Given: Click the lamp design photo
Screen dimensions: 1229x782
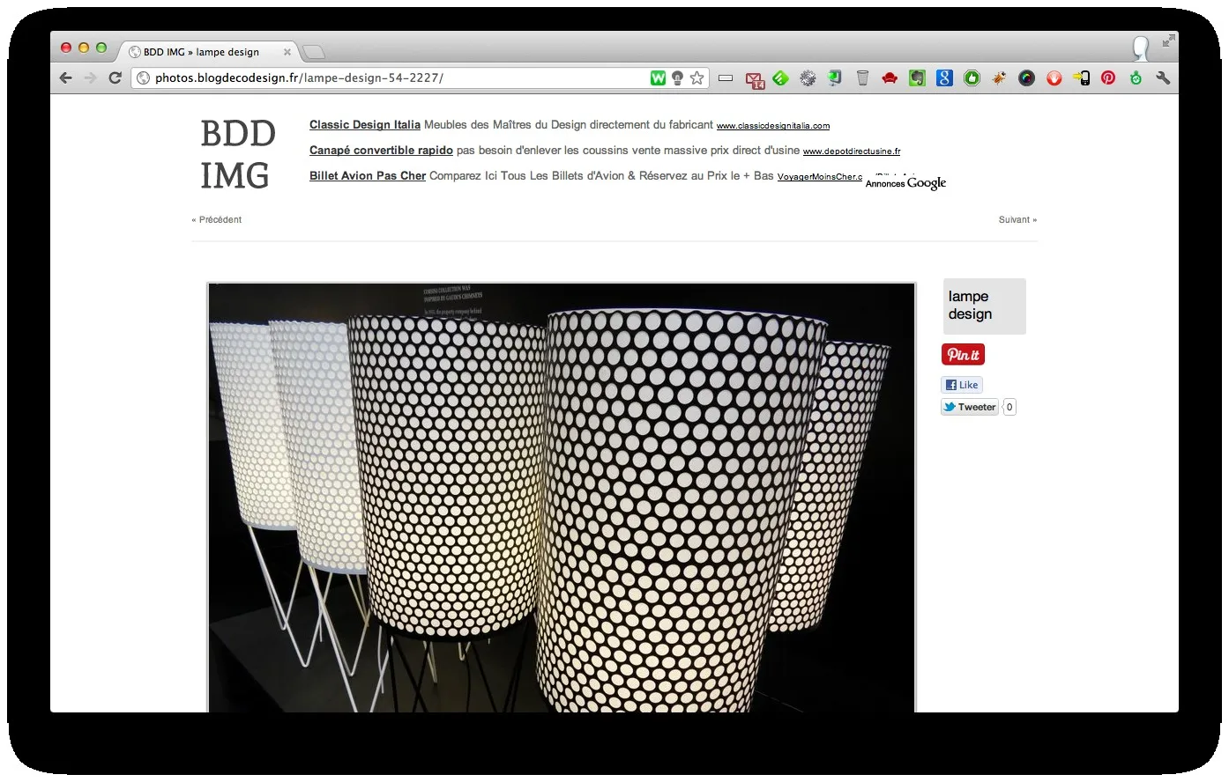Looking at the screenshot, I should 562,498.
